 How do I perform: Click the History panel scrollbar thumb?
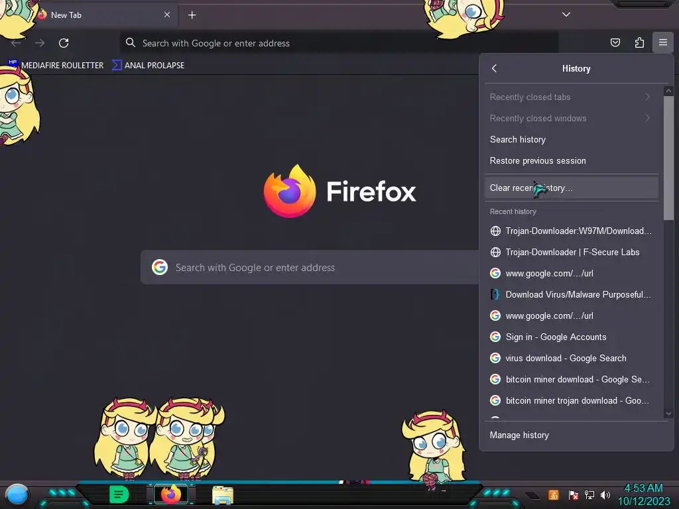tap(668, 158)
